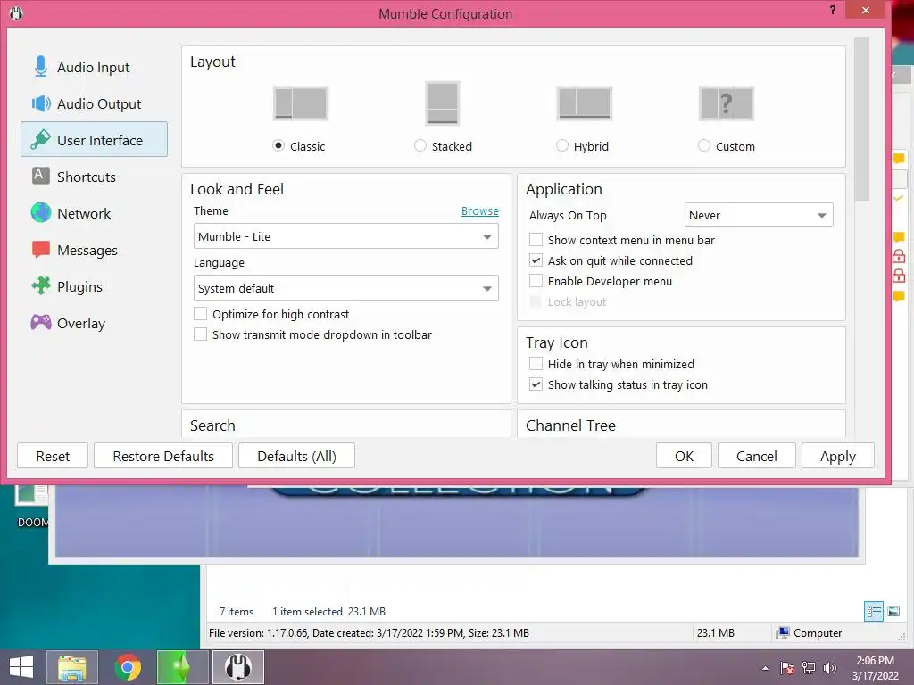Click the taskbar clock showing 2:06 PM

875,668
